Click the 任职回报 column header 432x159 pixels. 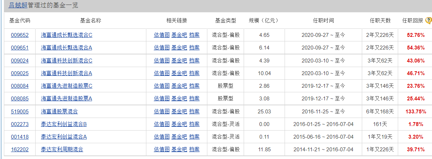click(412, 20)
